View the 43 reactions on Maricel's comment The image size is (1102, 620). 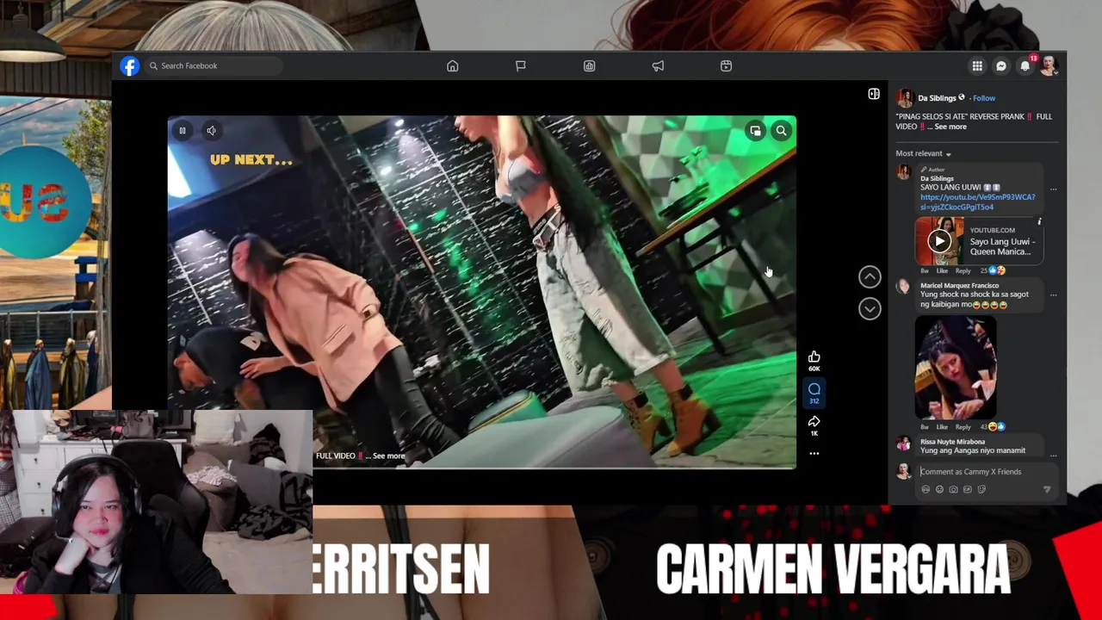click(993, 427)
